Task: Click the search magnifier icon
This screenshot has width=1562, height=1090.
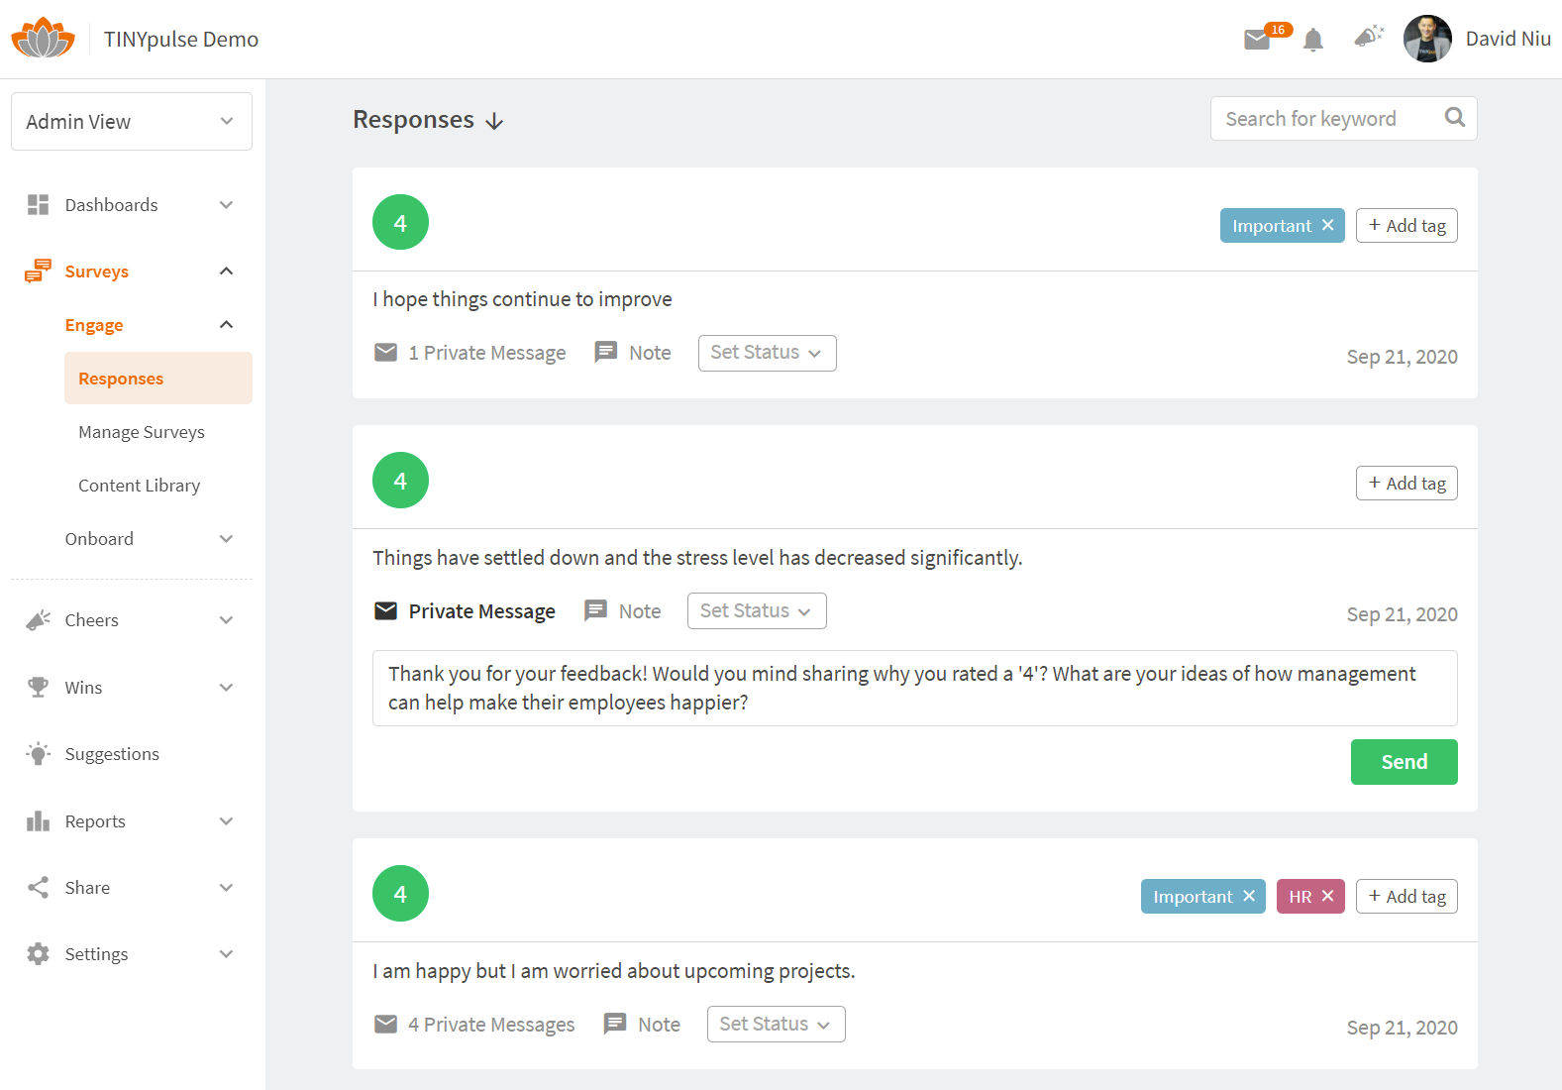Action: (1454, 117)
